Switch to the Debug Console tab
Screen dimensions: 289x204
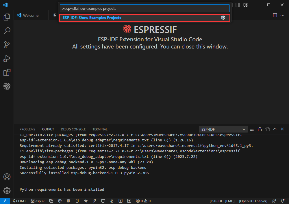click(x=73, y=129)
